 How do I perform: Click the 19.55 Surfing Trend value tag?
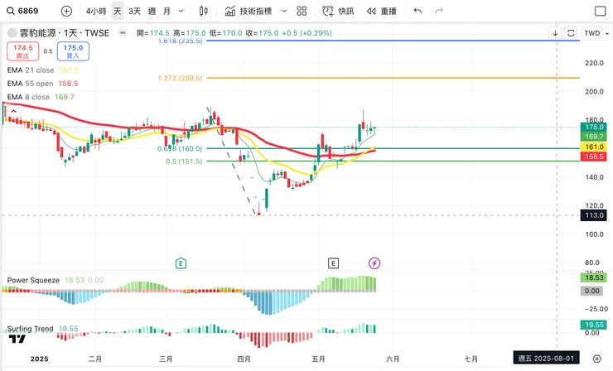[594, 325]
